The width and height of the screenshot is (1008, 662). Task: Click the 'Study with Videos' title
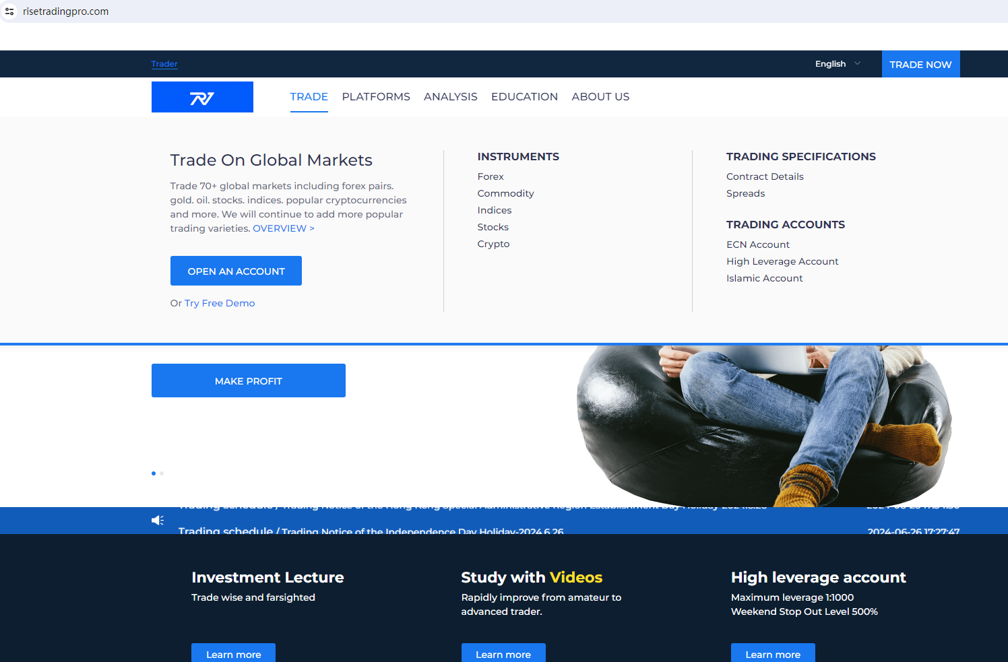tap(532, 577)
